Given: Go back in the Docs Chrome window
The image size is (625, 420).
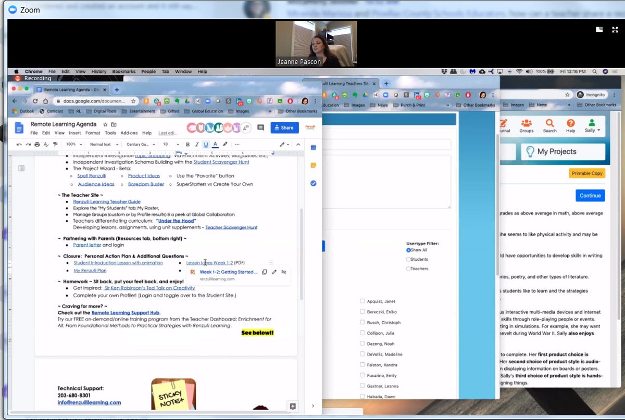Looking at the screenshot, I should point(15,101).
